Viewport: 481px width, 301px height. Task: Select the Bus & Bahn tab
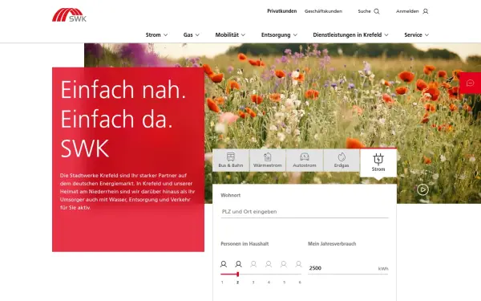(231, 161)
